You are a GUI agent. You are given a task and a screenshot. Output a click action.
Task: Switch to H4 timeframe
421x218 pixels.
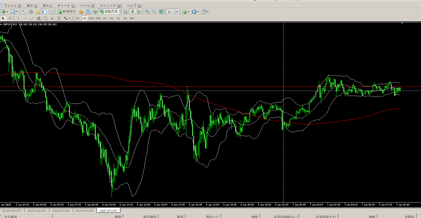coord(112,18)
